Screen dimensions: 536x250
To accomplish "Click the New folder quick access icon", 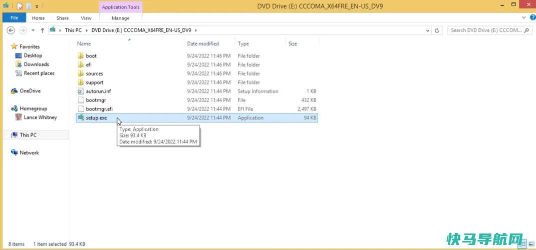I will [29, 5].
